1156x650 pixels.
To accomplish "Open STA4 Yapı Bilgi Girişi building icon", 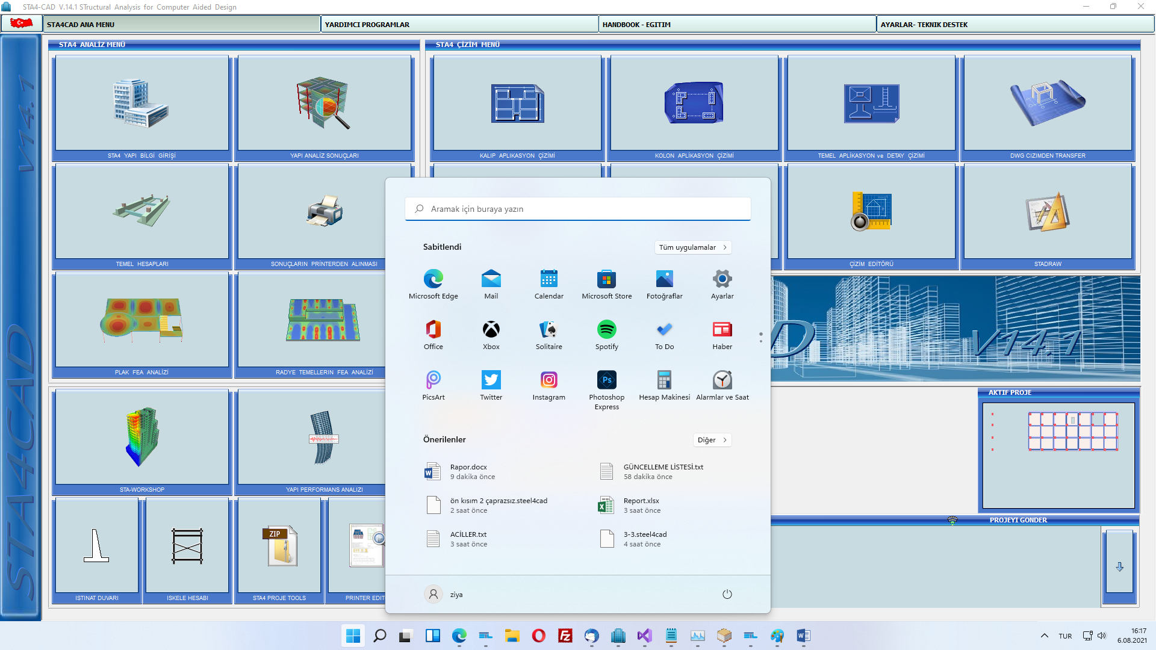I will pos(141,103).
